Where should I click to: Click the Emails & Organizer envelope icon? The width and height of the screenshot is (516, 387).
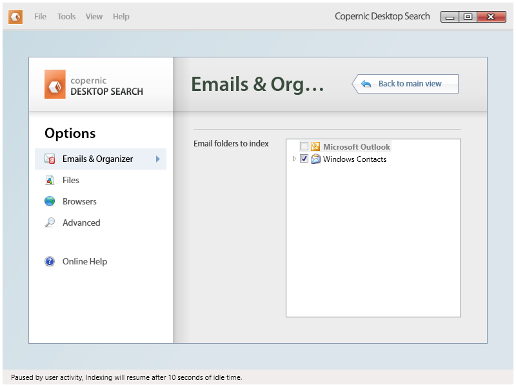point(50,159)
